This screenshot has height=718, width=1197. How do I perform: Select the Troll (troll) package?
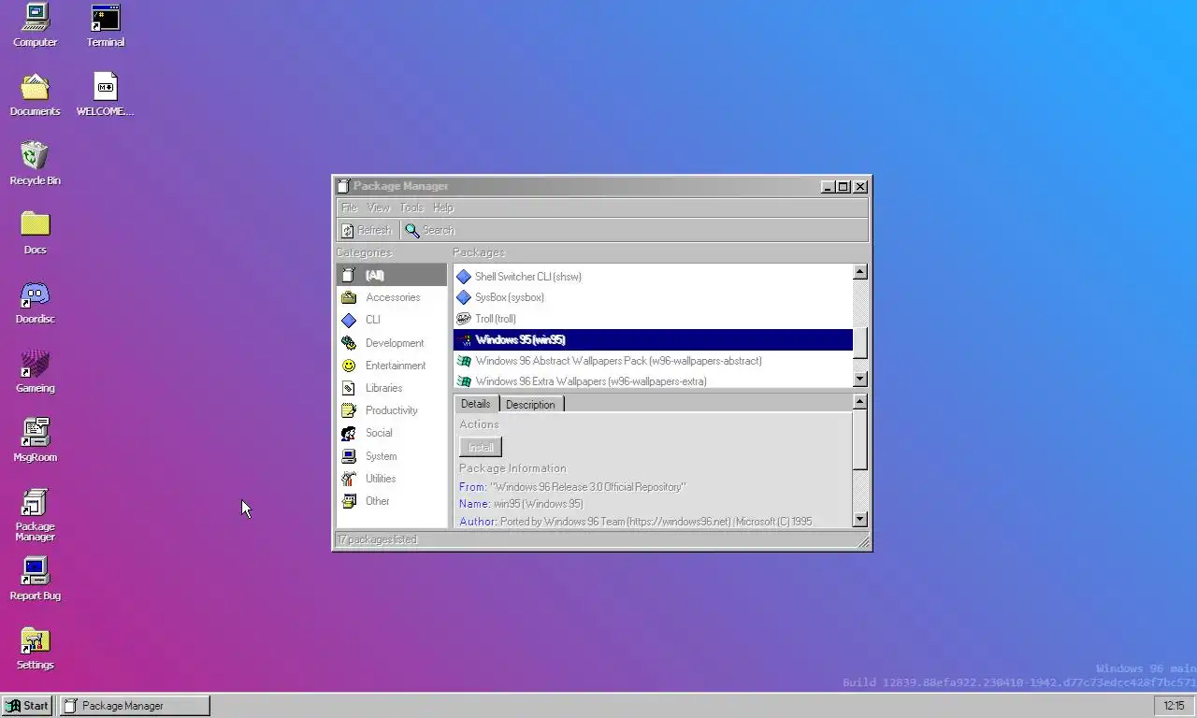[x=653, y=319]
